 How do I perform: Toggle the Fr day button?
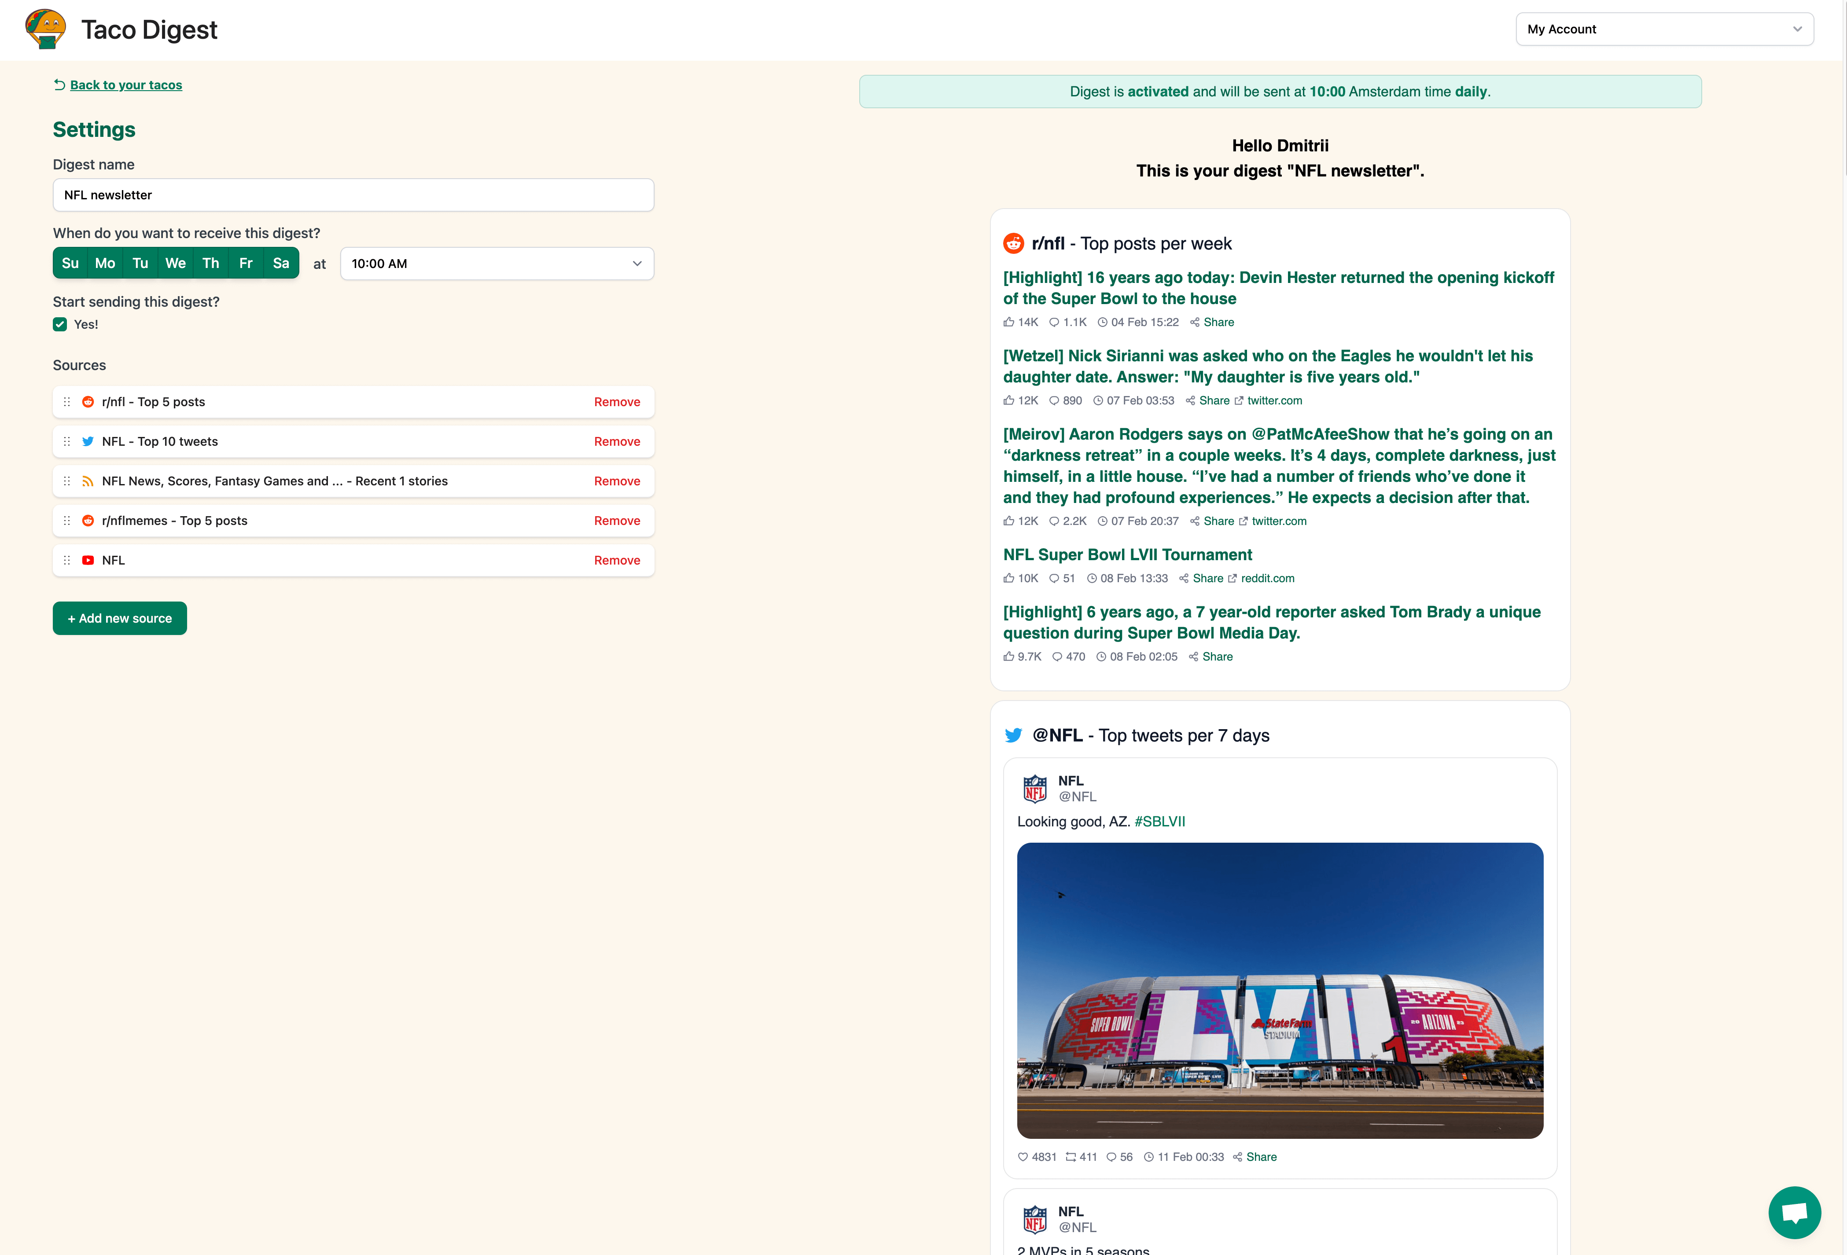pos(246,263)
